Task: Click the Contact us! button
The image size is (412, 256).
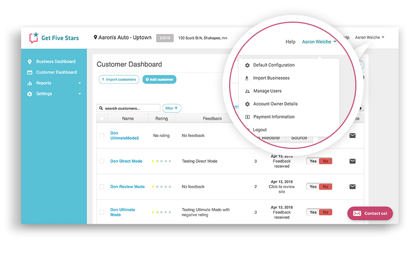Action: point(370,213)
